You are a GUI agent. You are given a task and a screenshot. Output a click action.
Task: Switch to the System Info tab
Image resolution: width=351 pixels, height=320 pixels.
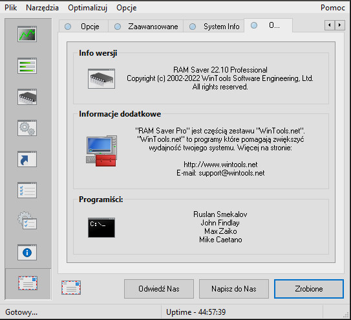point(214,27)
